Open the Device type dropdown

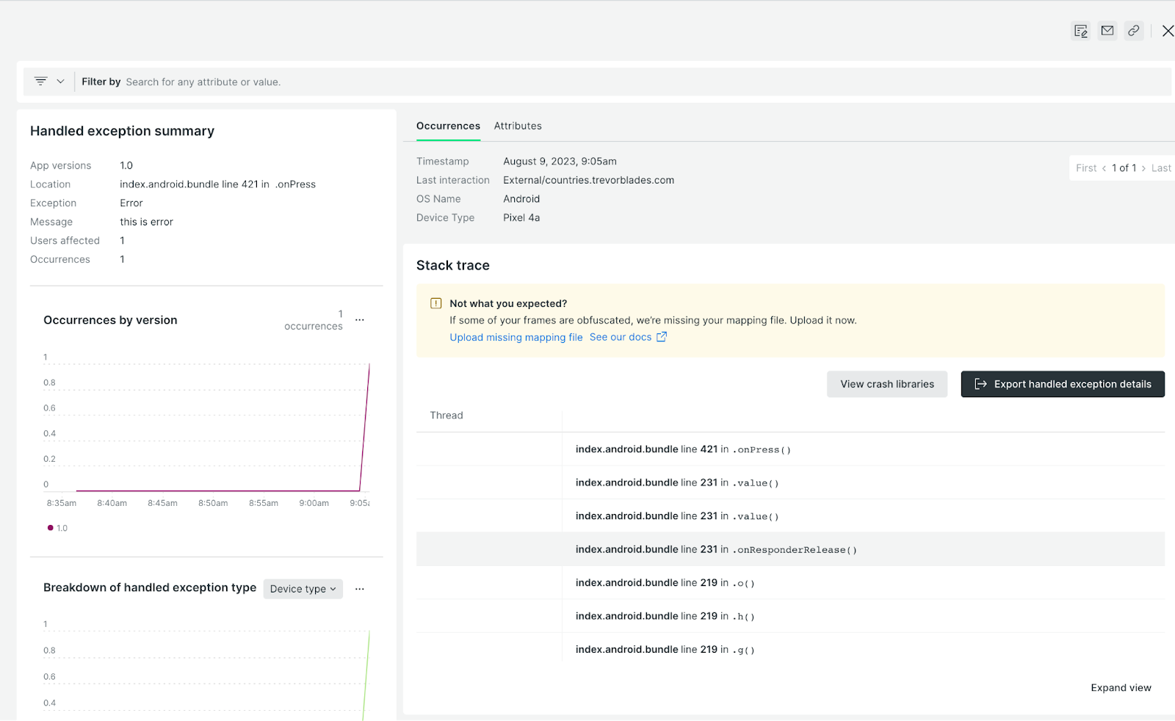[303, 588]
